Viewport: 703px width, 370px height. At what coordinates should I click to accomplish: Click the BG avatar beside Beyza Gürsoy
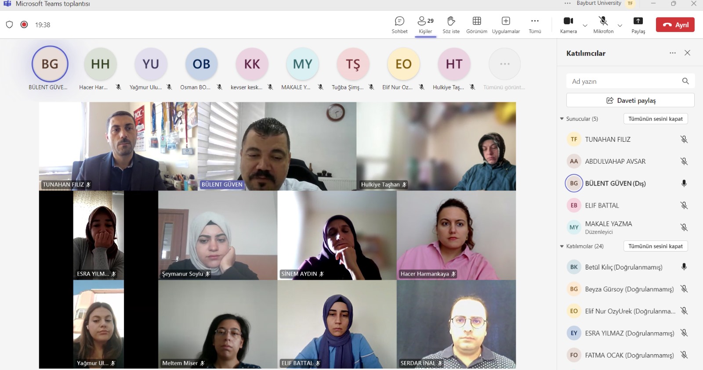click(x=574, y=289)
